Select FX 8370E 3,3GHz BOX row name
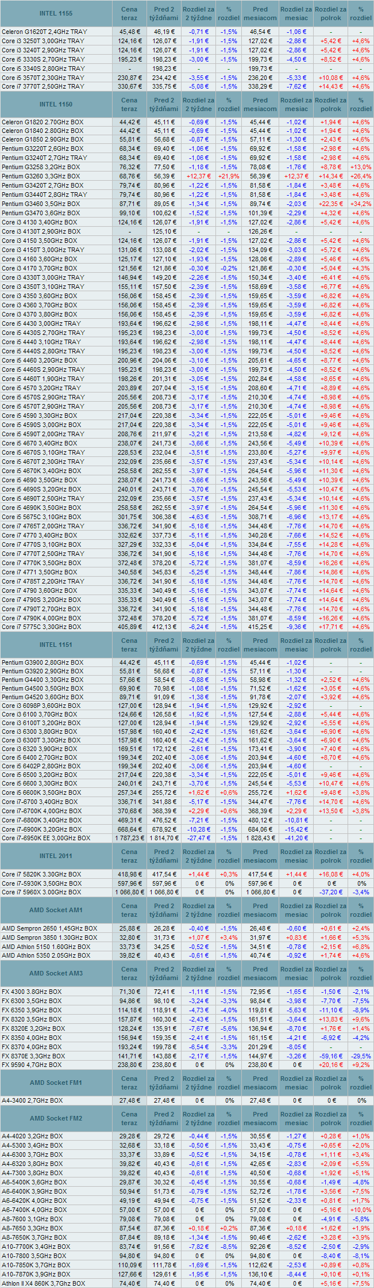The height and width of the screenshot is (1288, 374). [x=33, y=1056]
